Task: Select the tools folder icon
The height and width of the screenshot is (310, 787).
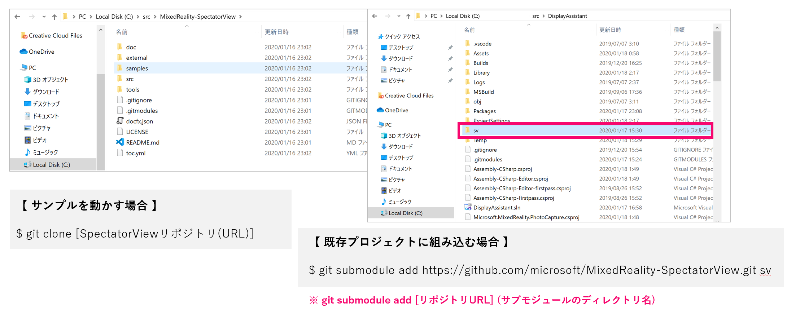Action: click(120, 89)
